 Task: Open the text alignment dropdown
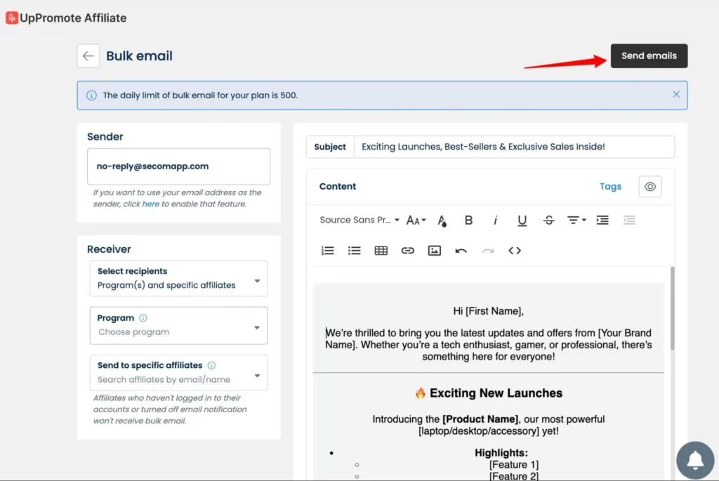(576, 220)
